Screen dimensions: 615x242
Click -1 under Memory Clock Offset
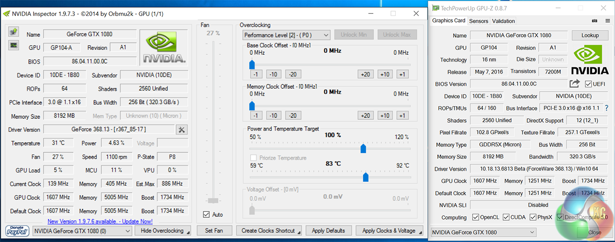point(256,115)
